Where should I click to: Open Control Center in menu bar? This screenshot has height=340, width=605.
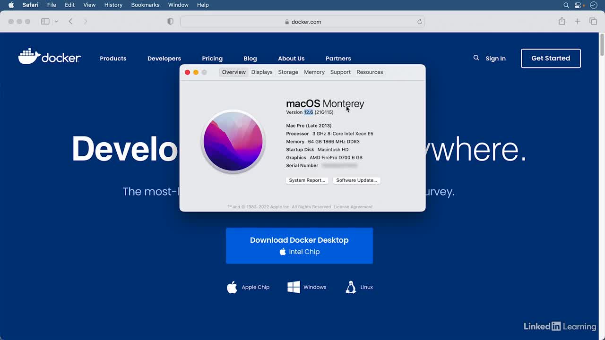578,5
